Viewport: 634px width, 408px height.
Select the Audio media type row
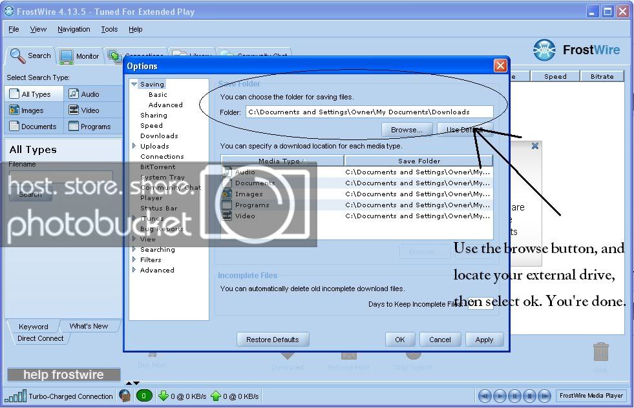[357, 172]
